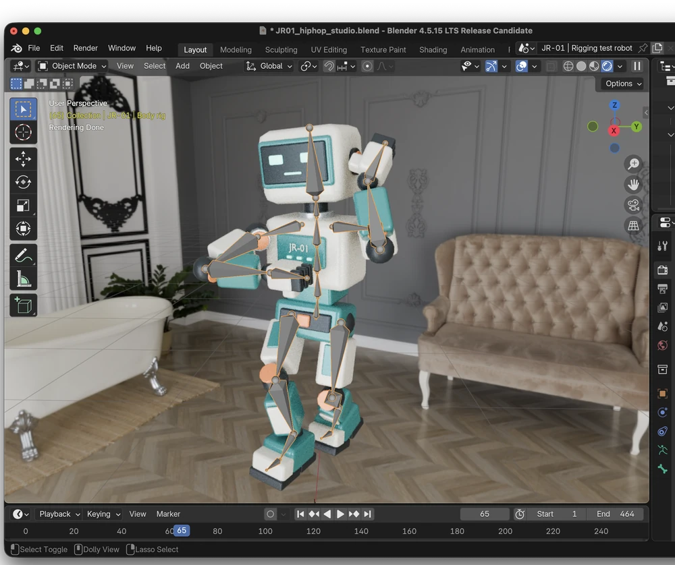Pin the scene to workspace
The height and width of the screenshot is (565, 675).
pyautogui.click(x=643, y=48)
